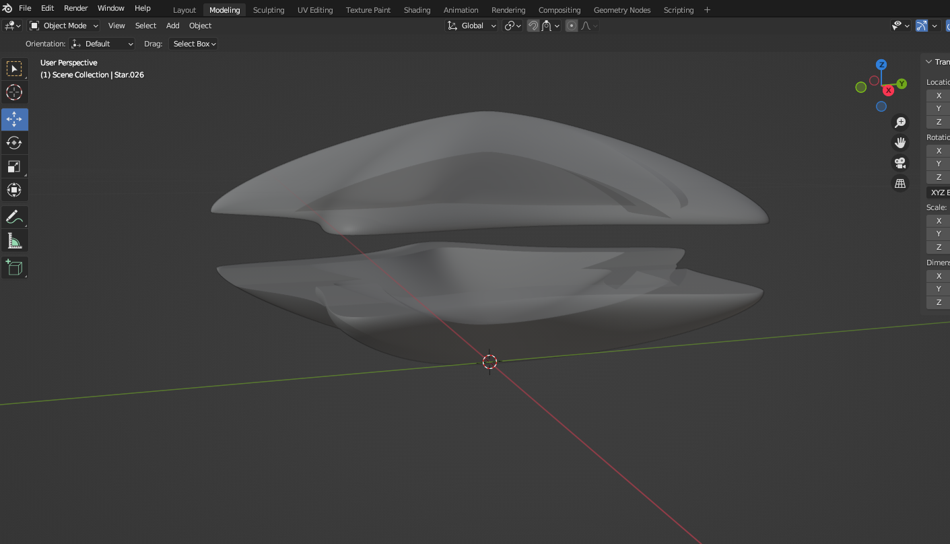The height and width of the screenshot is (544, 950).
Task: Open proportional falloff curve dropdown
Action: 589,26
